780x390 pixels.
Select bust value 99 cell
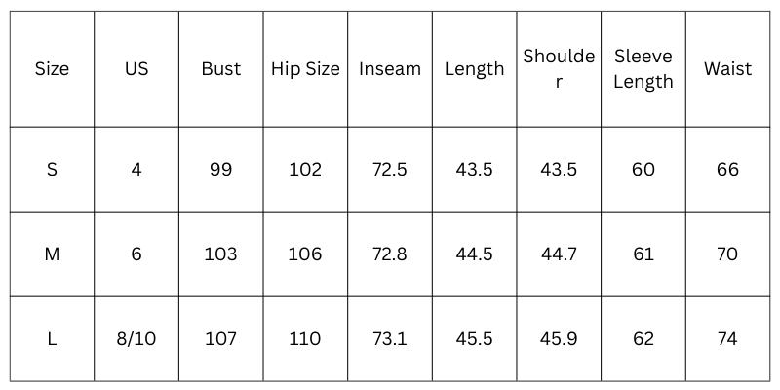click(220, 170)
